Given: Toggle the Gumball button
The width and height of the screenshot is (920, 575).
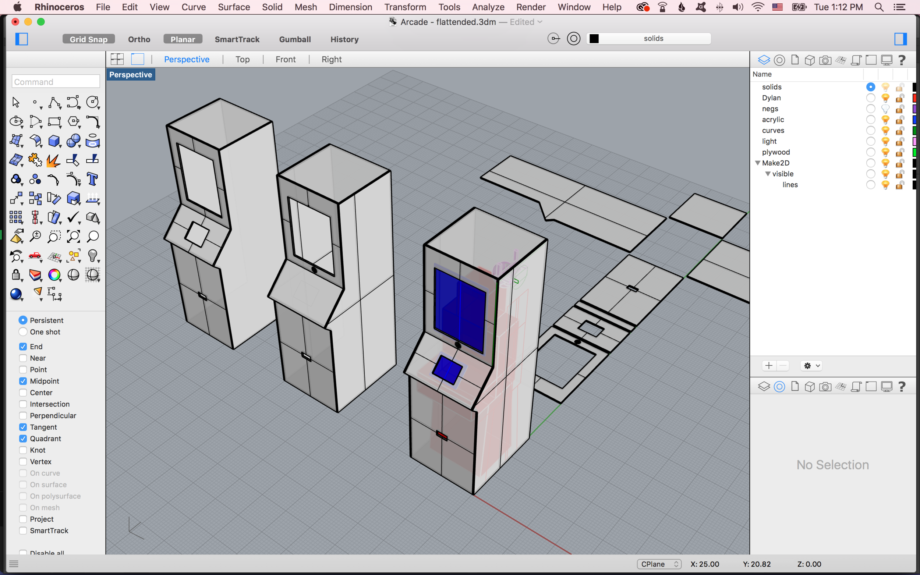Looking at the screenshot, I should (295, 39).
